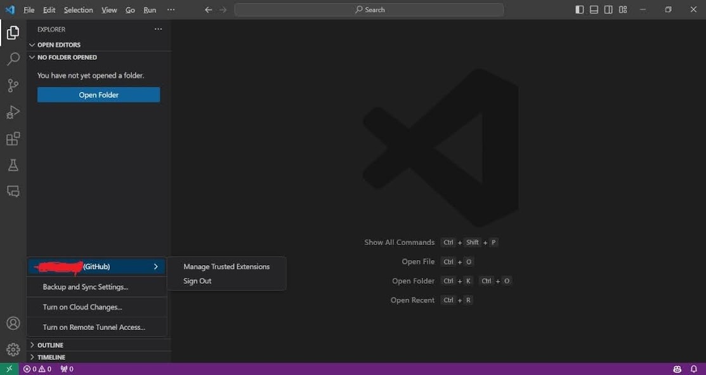
Task: Open Explorer views and more actions ellipsis
Action: 158,29
